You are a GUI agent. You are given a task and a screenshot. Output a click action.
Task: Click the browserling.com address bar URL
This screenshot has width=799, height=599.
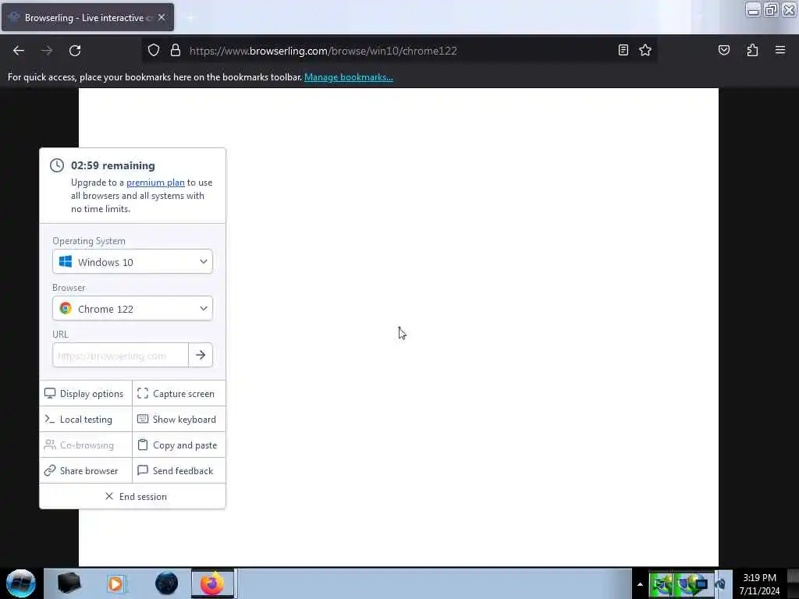323,51
